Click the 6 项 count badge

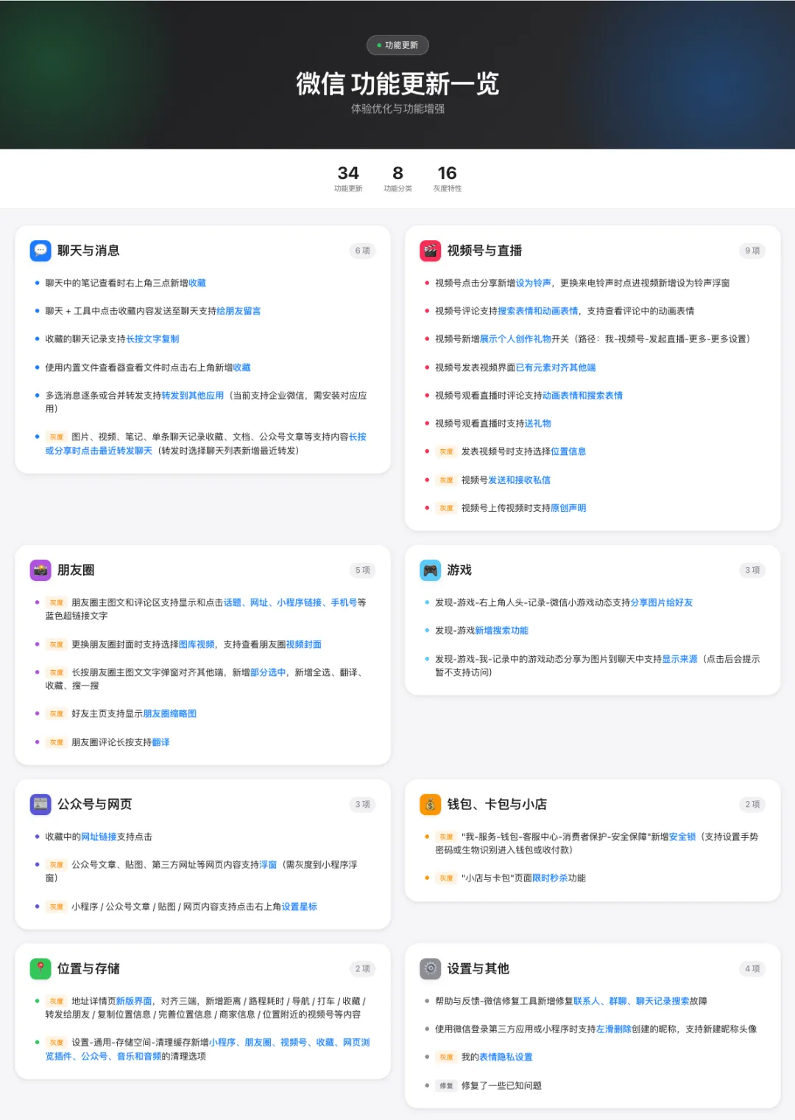pyautogui.click(x=362, y=250)
